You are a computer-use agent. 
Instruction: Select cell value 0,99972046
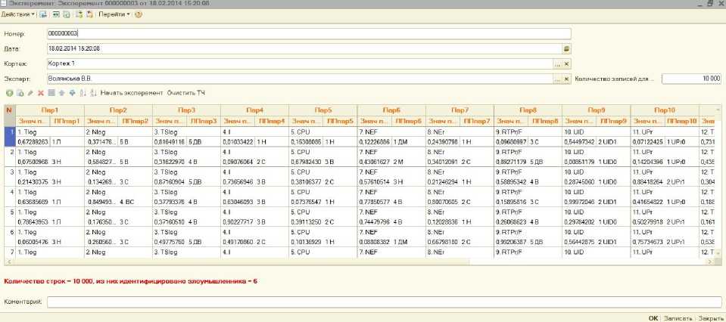click(x=580, y=202)
